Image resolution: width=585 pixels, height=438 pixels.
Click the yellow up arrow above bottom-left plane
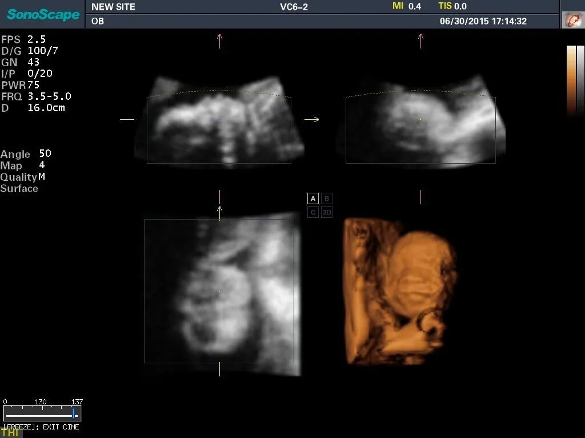(219, 210)
